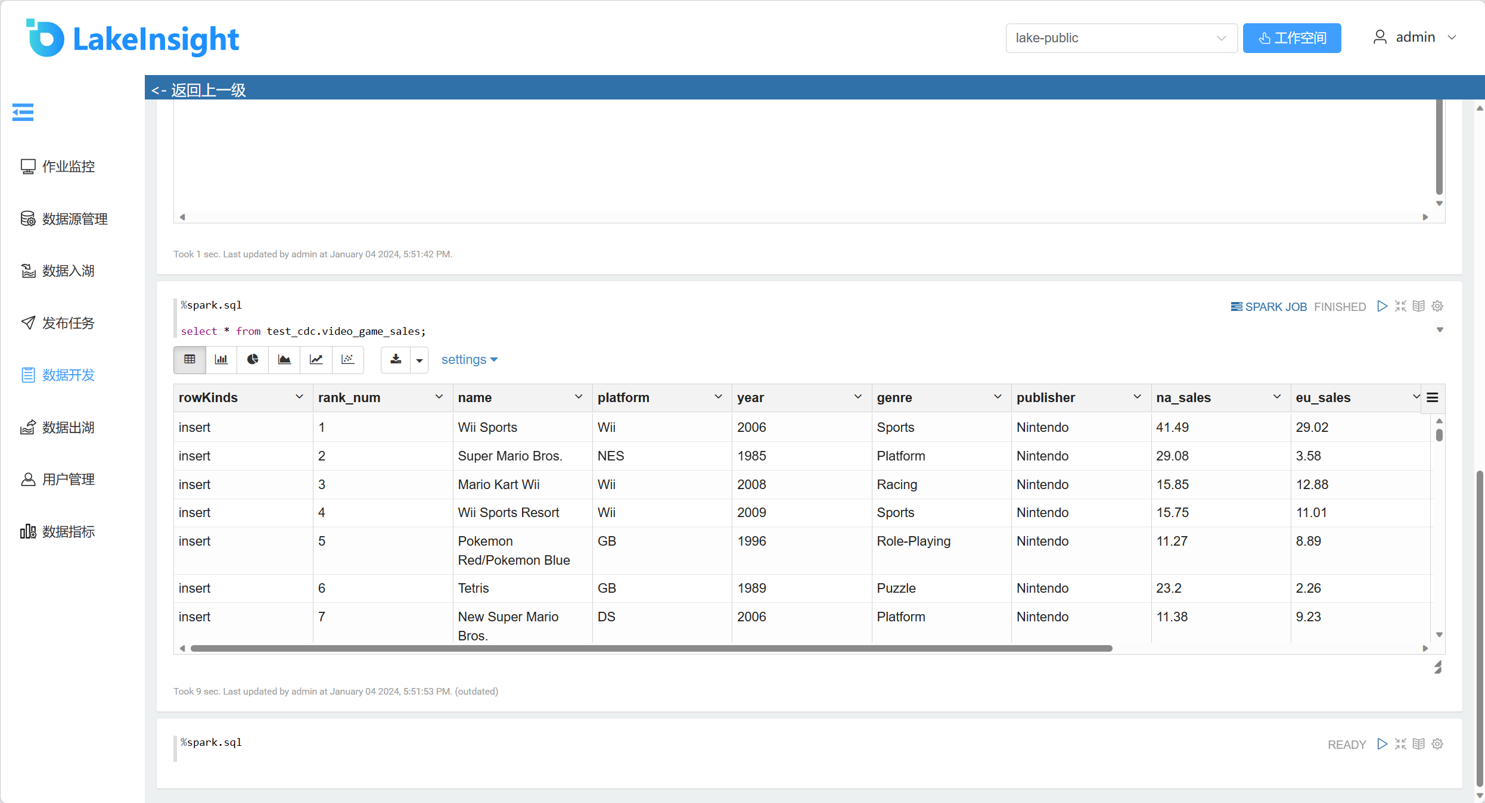Image resolution: width=1485 pixels, height=803 pixels.
Task: Click the result resize handle icon
Action: 1438,668
